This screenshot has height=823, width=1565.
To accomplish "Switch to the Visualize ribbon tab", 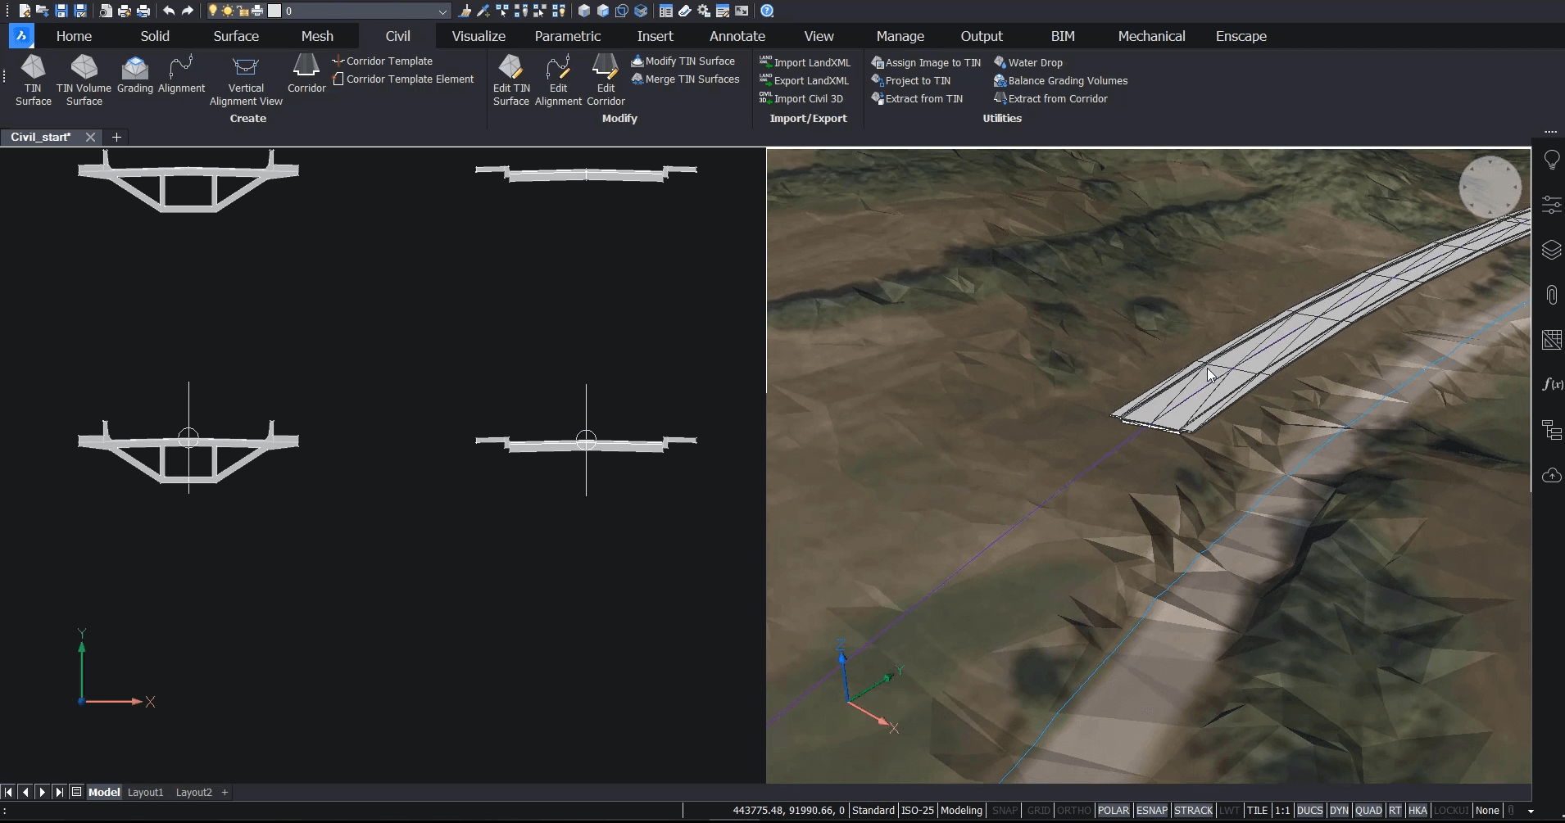I will coord(479,36).
